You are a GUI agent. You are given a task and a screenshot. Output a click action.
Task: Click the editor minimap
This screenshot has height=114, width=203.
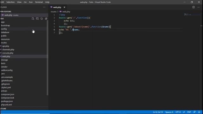pos(192,14)
